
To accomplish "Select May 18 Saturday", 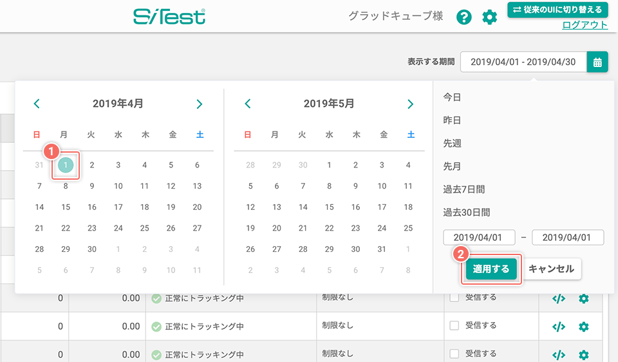I will click(408, 207).
